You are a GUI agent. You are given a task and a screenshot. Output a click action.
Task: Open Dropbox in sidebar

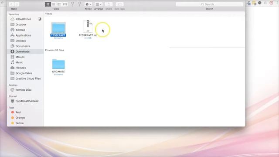(21, 24)
